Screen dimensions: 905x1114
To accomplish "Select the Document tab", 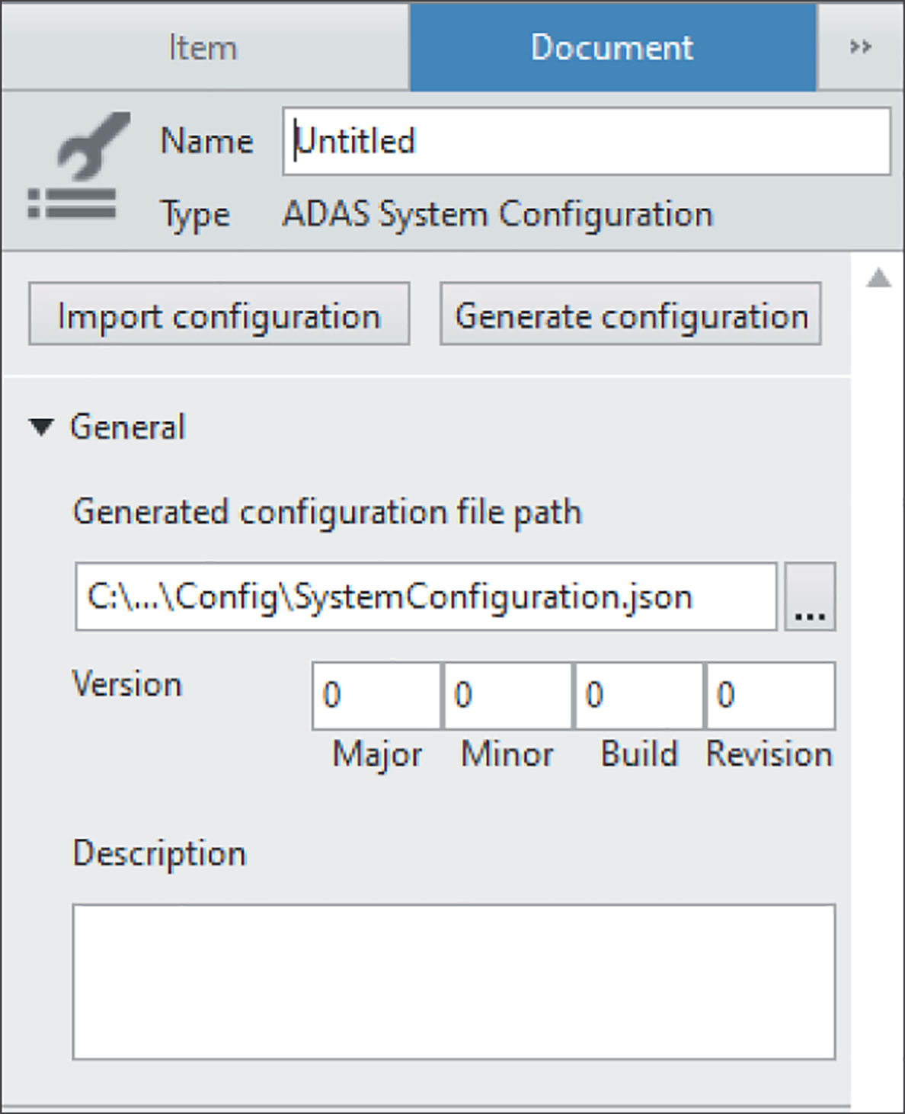I will [x=612, y=47].
